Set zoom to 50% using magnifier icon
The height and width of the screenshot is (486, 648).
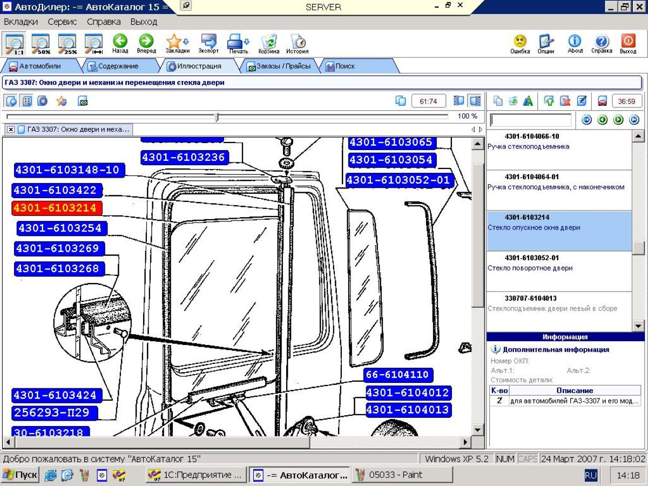click(40, 43)
